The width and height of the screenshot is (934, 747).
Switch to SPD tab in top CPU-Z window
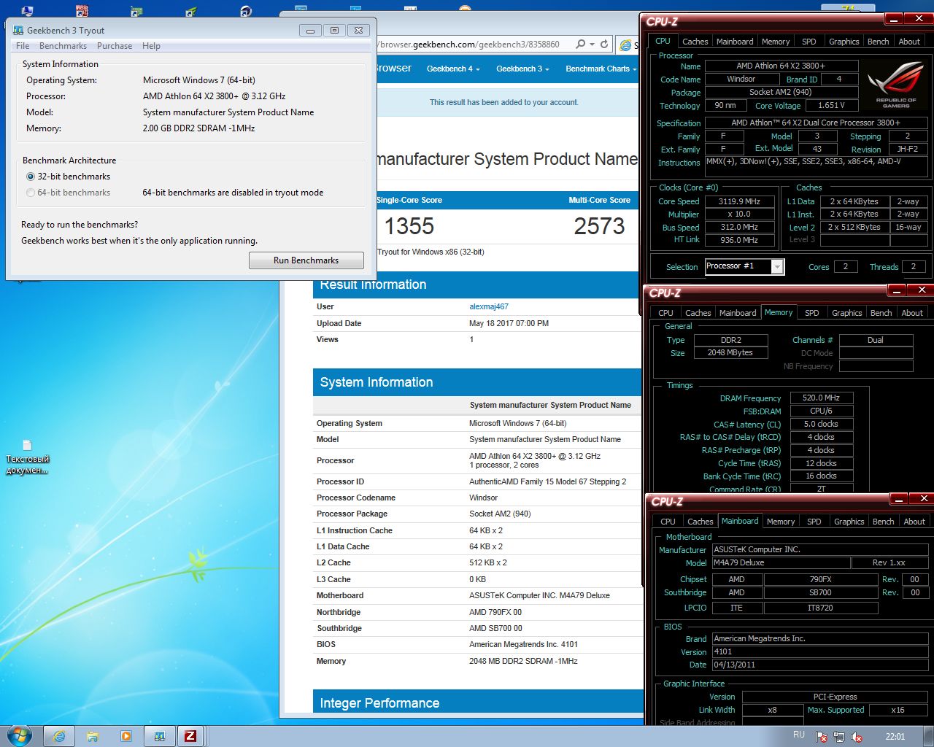pyautogui.click(x=808, y=42)
